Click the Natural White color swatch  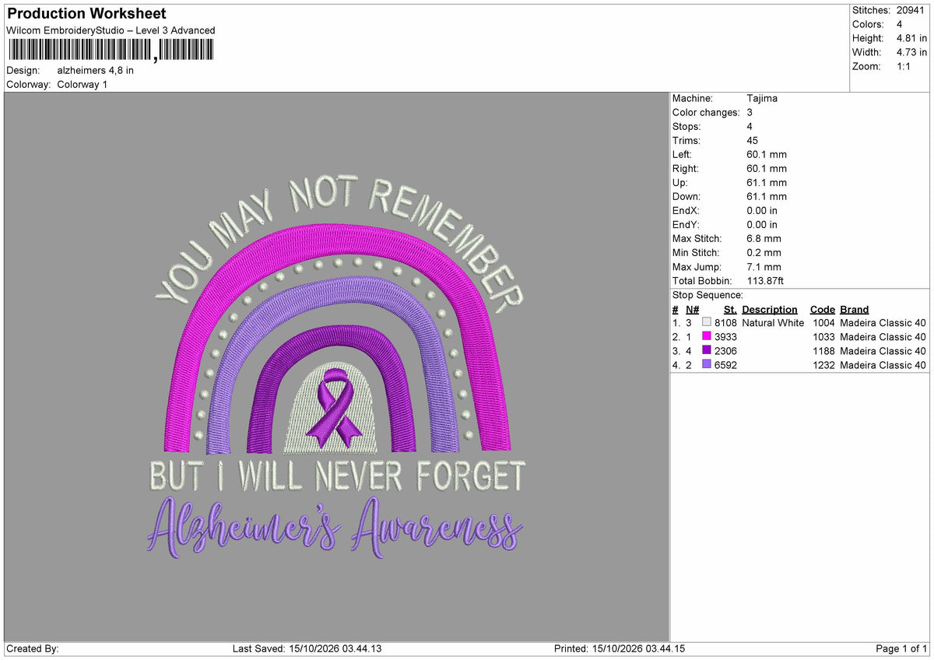pyautogui.click(x=707, y=322)
